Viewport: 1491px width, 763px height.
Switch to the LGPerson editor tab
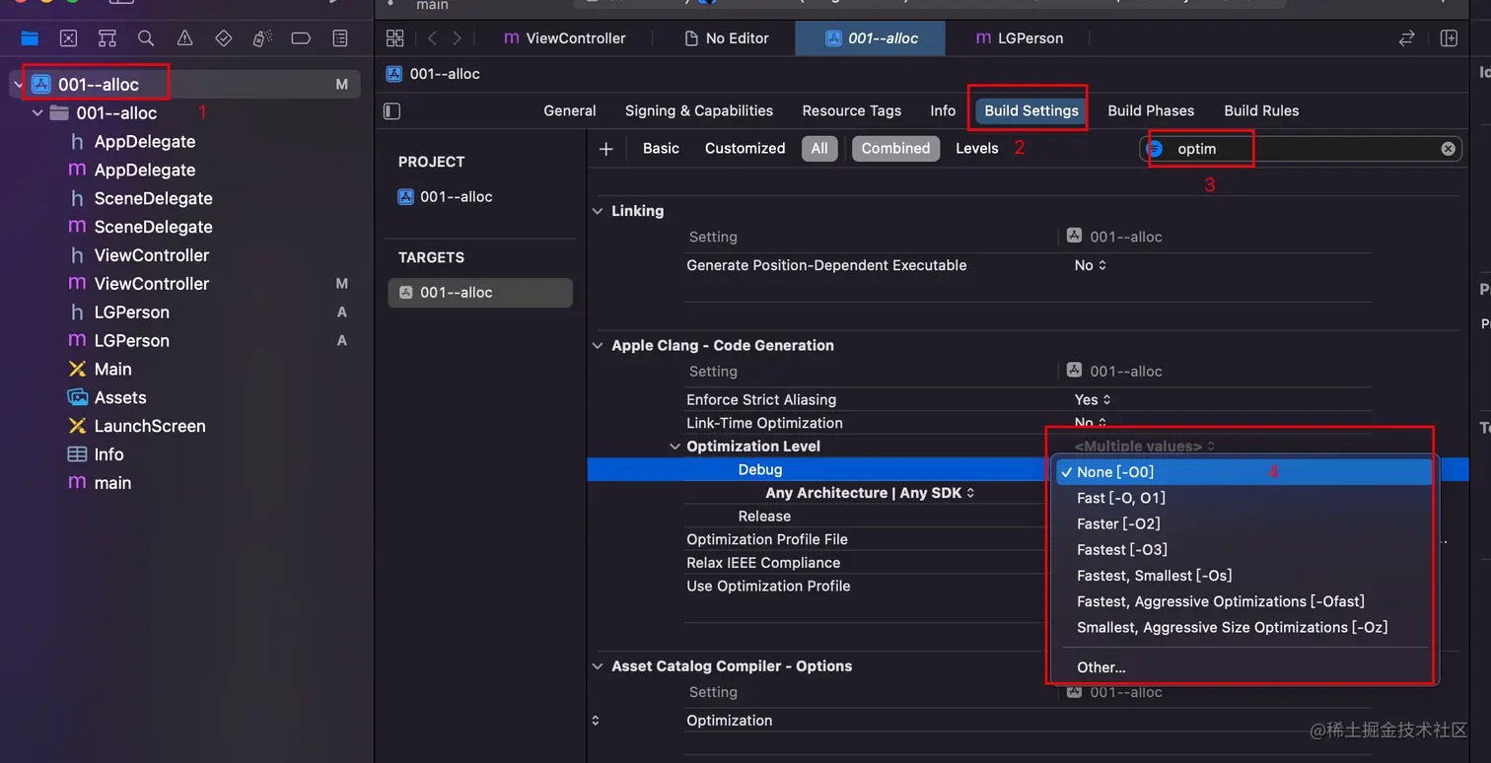pos(1020,38)
